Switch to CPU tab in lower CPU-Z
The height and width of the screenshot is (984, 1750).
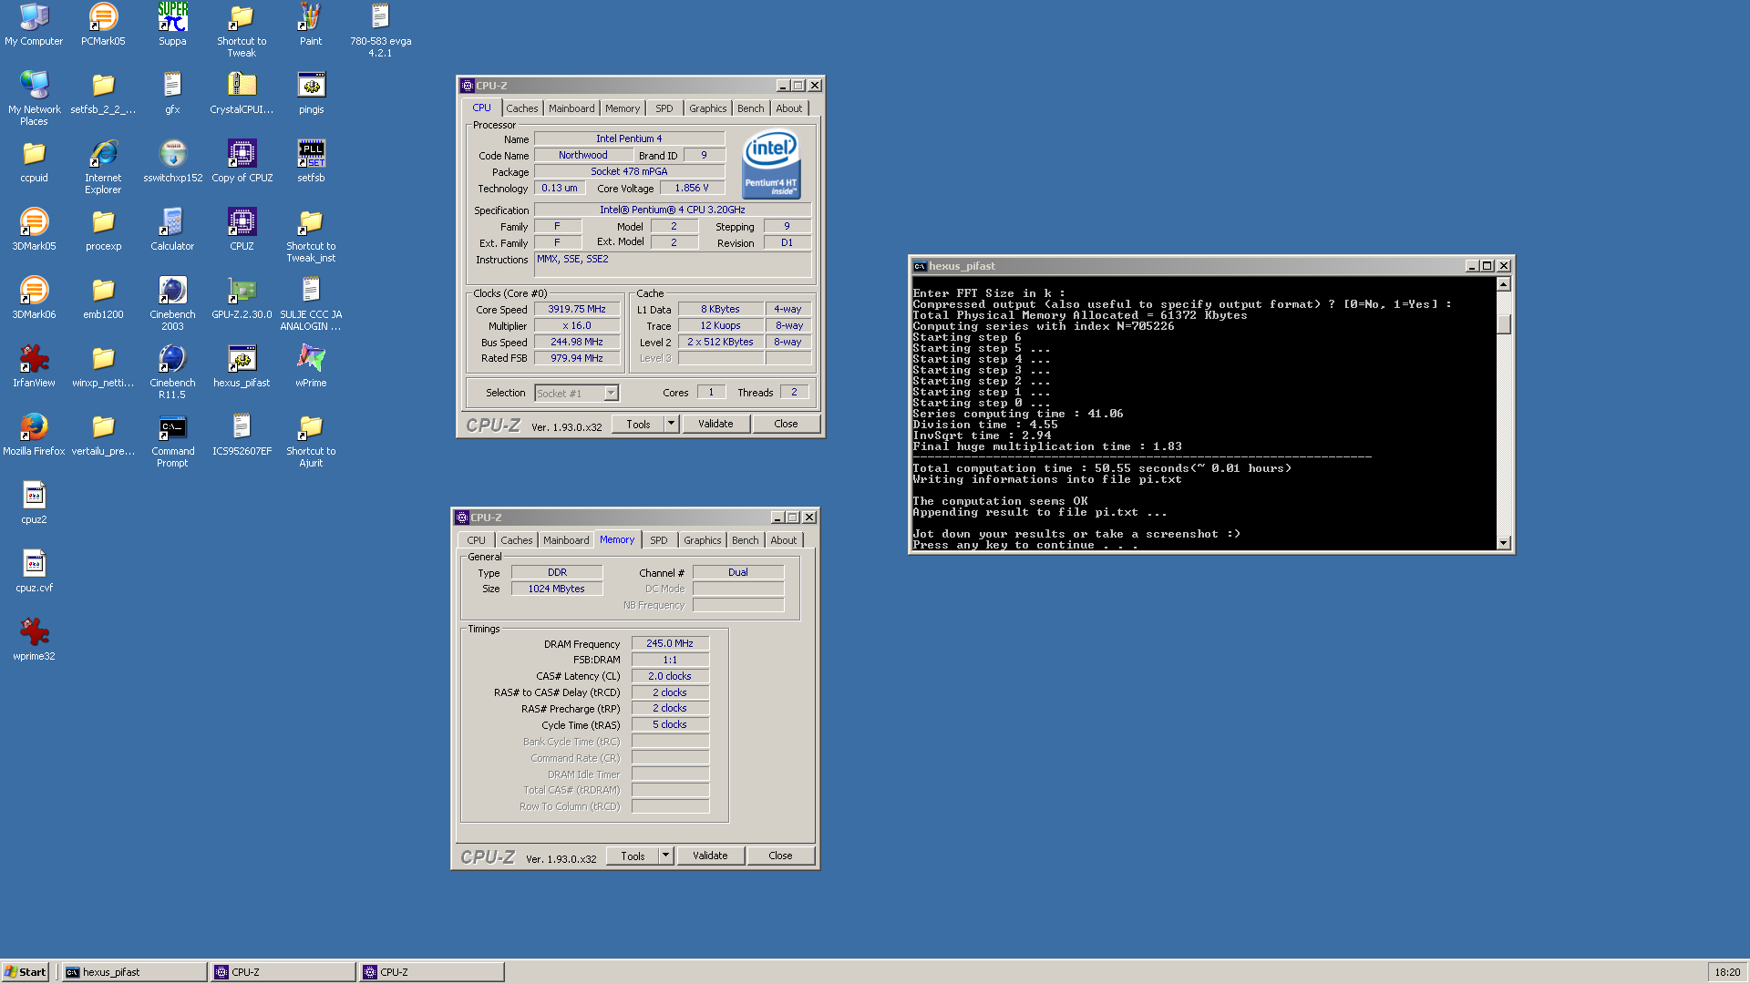(x=477, y=540)
